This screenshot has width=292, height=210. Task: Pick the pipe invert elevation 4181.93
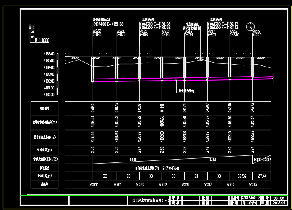click(x=117, y=137)
